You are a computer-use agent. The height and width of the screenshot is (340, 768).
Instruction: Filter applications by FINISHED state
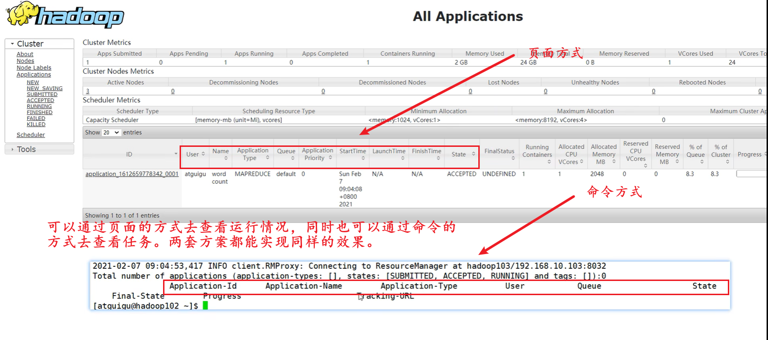tap(40, 112)
